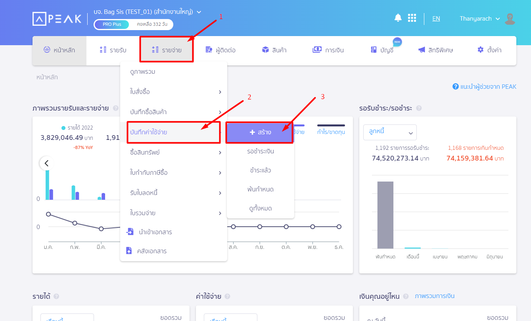The width and height of the screenshot is (531, 321).
Task: Click the กำไร/ขาดทุน legend
Action: (x=331, y=129)
